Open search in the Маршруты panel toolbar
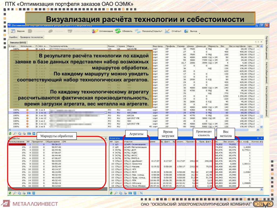This screenshot has height=208, width=277. [15, 193]
